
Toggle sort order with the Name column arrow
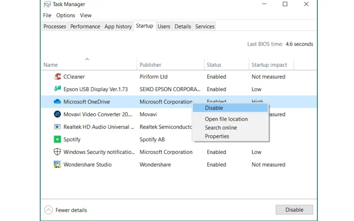pos(87,59)
